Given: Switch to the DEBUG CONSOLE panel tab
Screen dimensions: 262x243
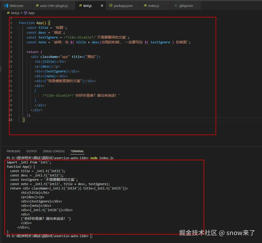Looking at the screenshot, I should pos(54,151).
